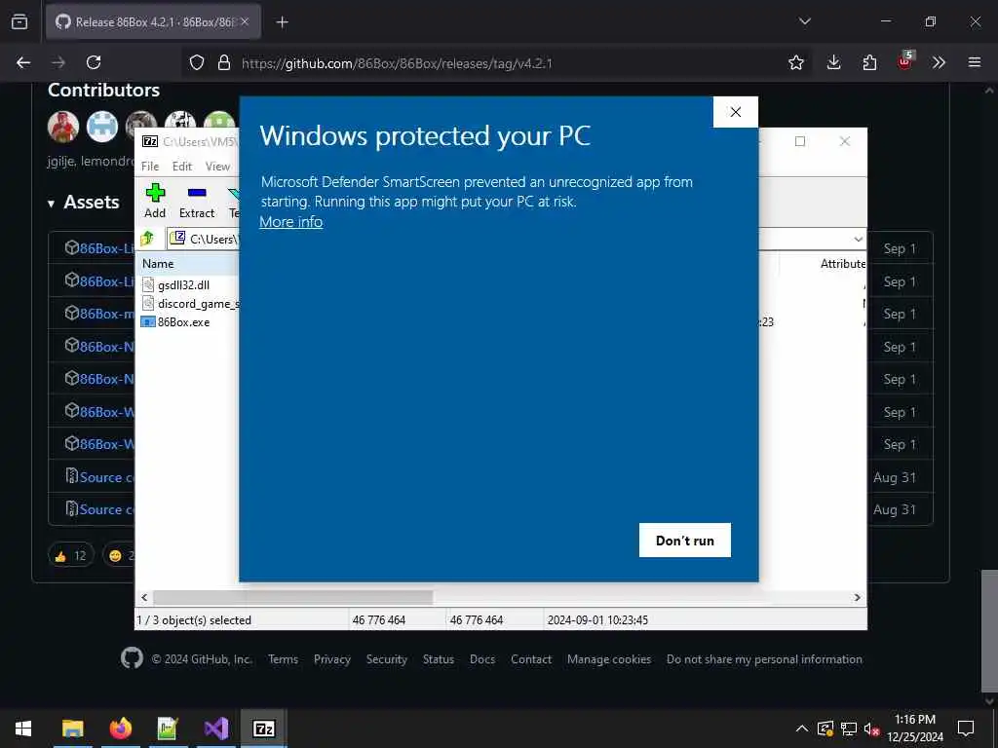
Task: Open File Explorer from the taskbar
Action: click(x=72, y=729)
